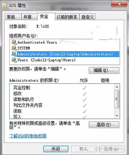This screenshot has width=129, height=155.
Task: Click the permissions list scroll down arrow
Action: click(117, 116)
